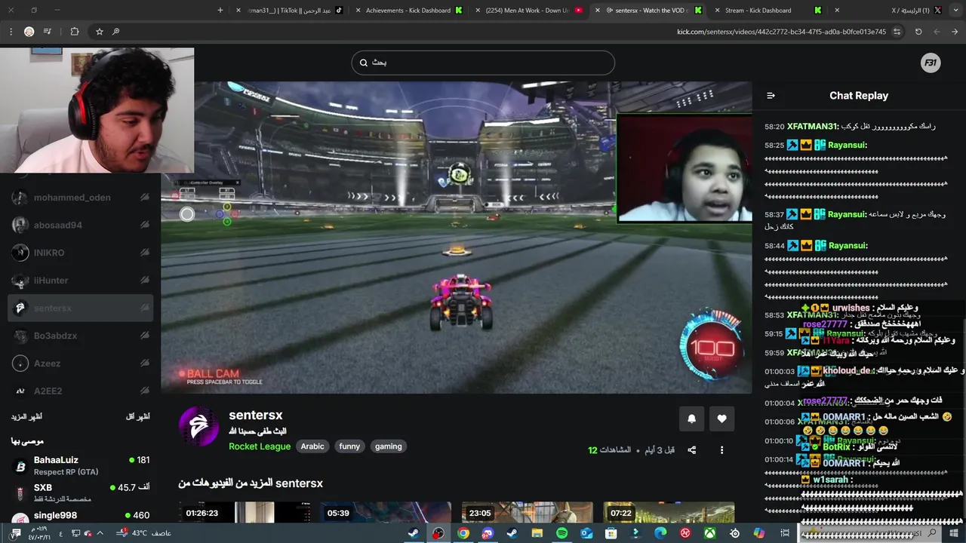Open Spotify from the taskbar
The width and height of the screenshot is (966, 543).
pos(561,533)
